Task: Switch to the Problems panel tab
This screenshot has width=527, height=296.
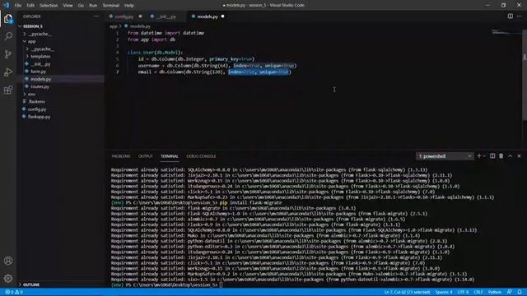Action: [121, 156]
